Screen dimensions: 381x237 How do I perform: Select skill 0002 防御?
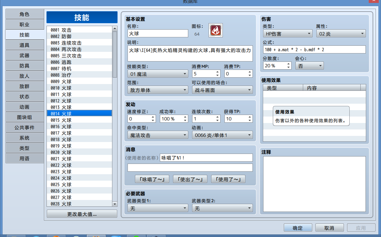pyautogui.click(x=79, y=36)
